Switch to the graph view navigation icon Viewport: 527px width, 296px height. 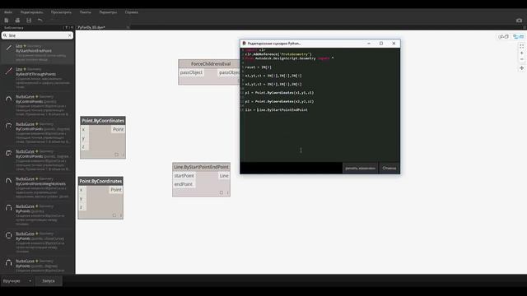[x=518, y=36]
